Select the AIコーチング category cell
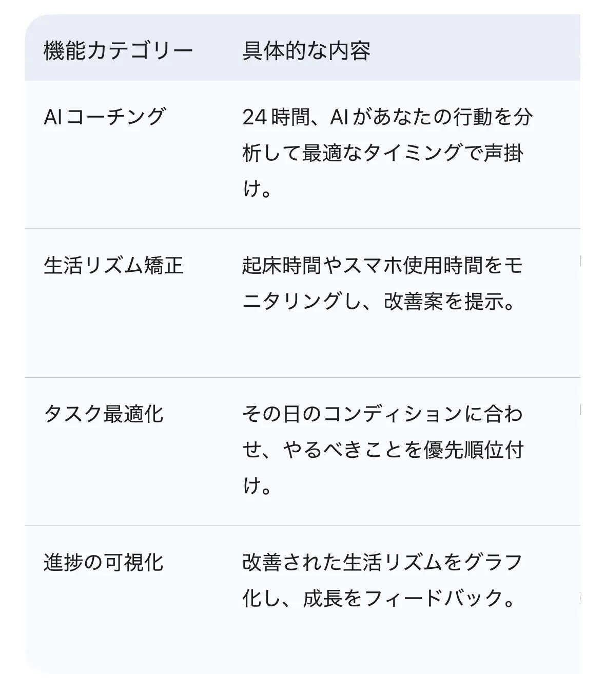Viewport: 605px width, 686px height. pos(105,117)
